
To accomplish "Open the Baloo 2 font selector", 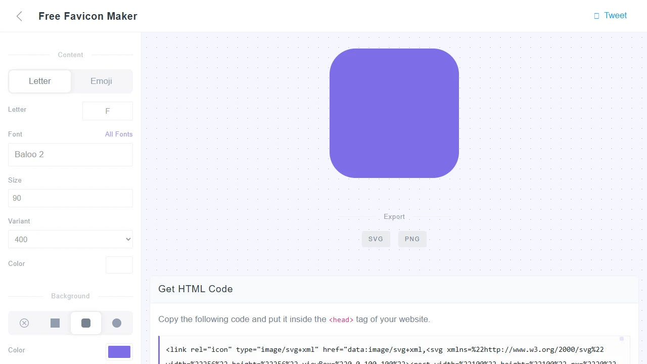I will tap(70, 154).
